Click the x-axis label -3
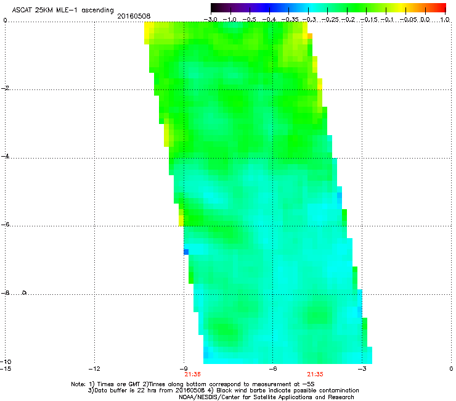This screenshot has height=401, width=456. click(362, 369)
